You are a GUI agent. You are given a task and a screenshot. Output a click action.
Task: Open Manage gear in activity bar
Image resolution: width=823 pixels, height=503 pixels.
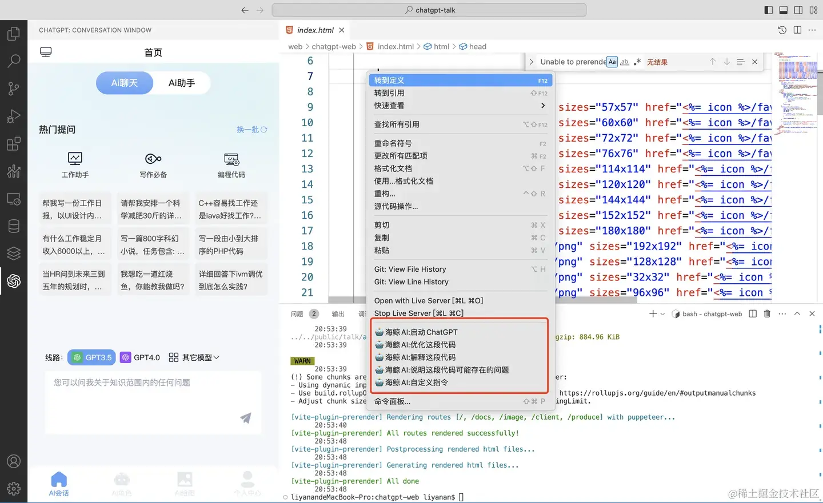click(x=14, y=489)
